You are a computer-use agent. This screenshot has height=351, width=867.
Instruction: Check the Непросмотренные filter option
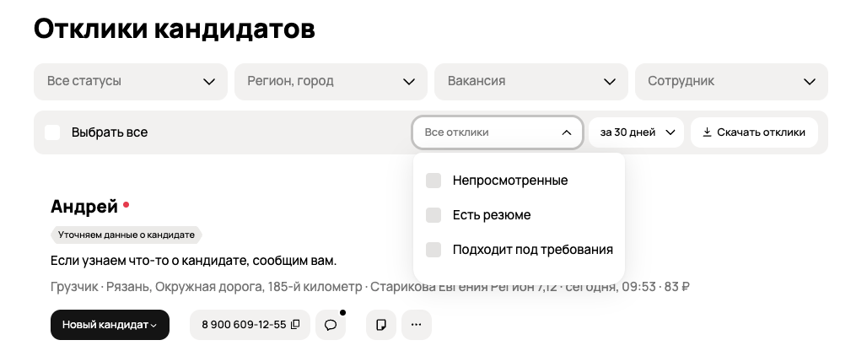click(433, 181)
